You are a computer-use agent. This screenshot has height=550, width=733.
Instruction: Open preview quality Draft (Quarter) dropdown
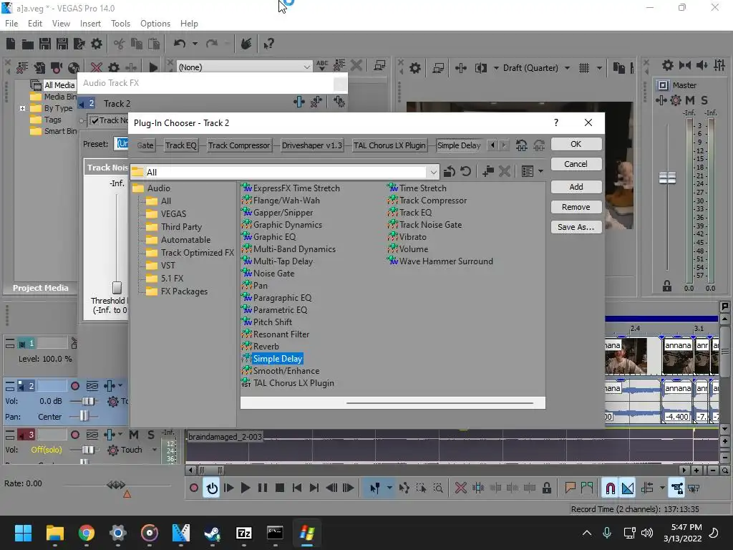(567, 68)
